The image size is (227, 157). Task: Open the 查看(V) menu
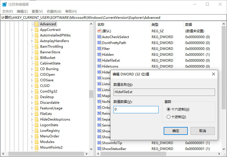37,11
